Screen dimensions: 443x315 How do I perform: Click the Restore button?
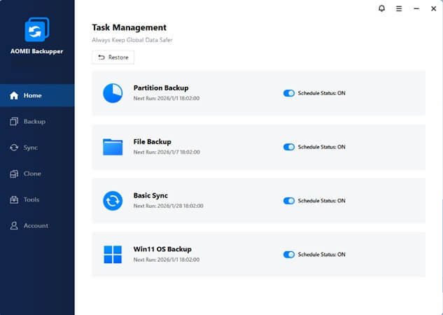113,57
